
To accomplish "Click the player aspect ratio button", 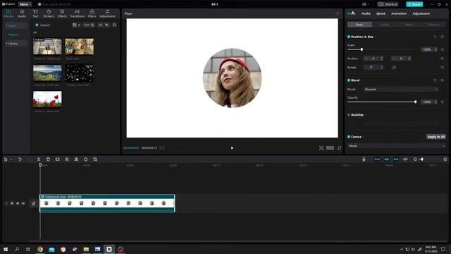I will point(330,148).
